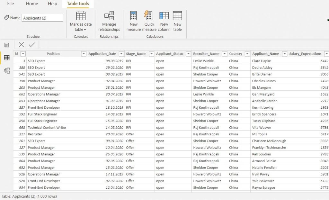This screenshot has width=329, height=200.
Task: Open the id column filter dropdown
Action: 23,54
